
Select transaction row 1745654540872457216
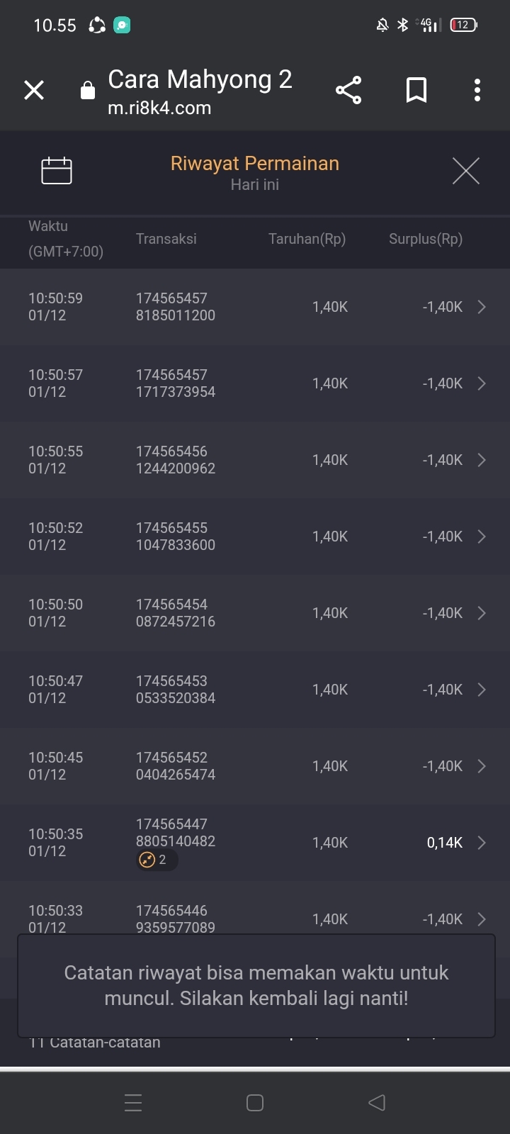175,613
